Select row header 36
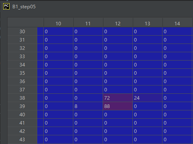 (22, 81)
